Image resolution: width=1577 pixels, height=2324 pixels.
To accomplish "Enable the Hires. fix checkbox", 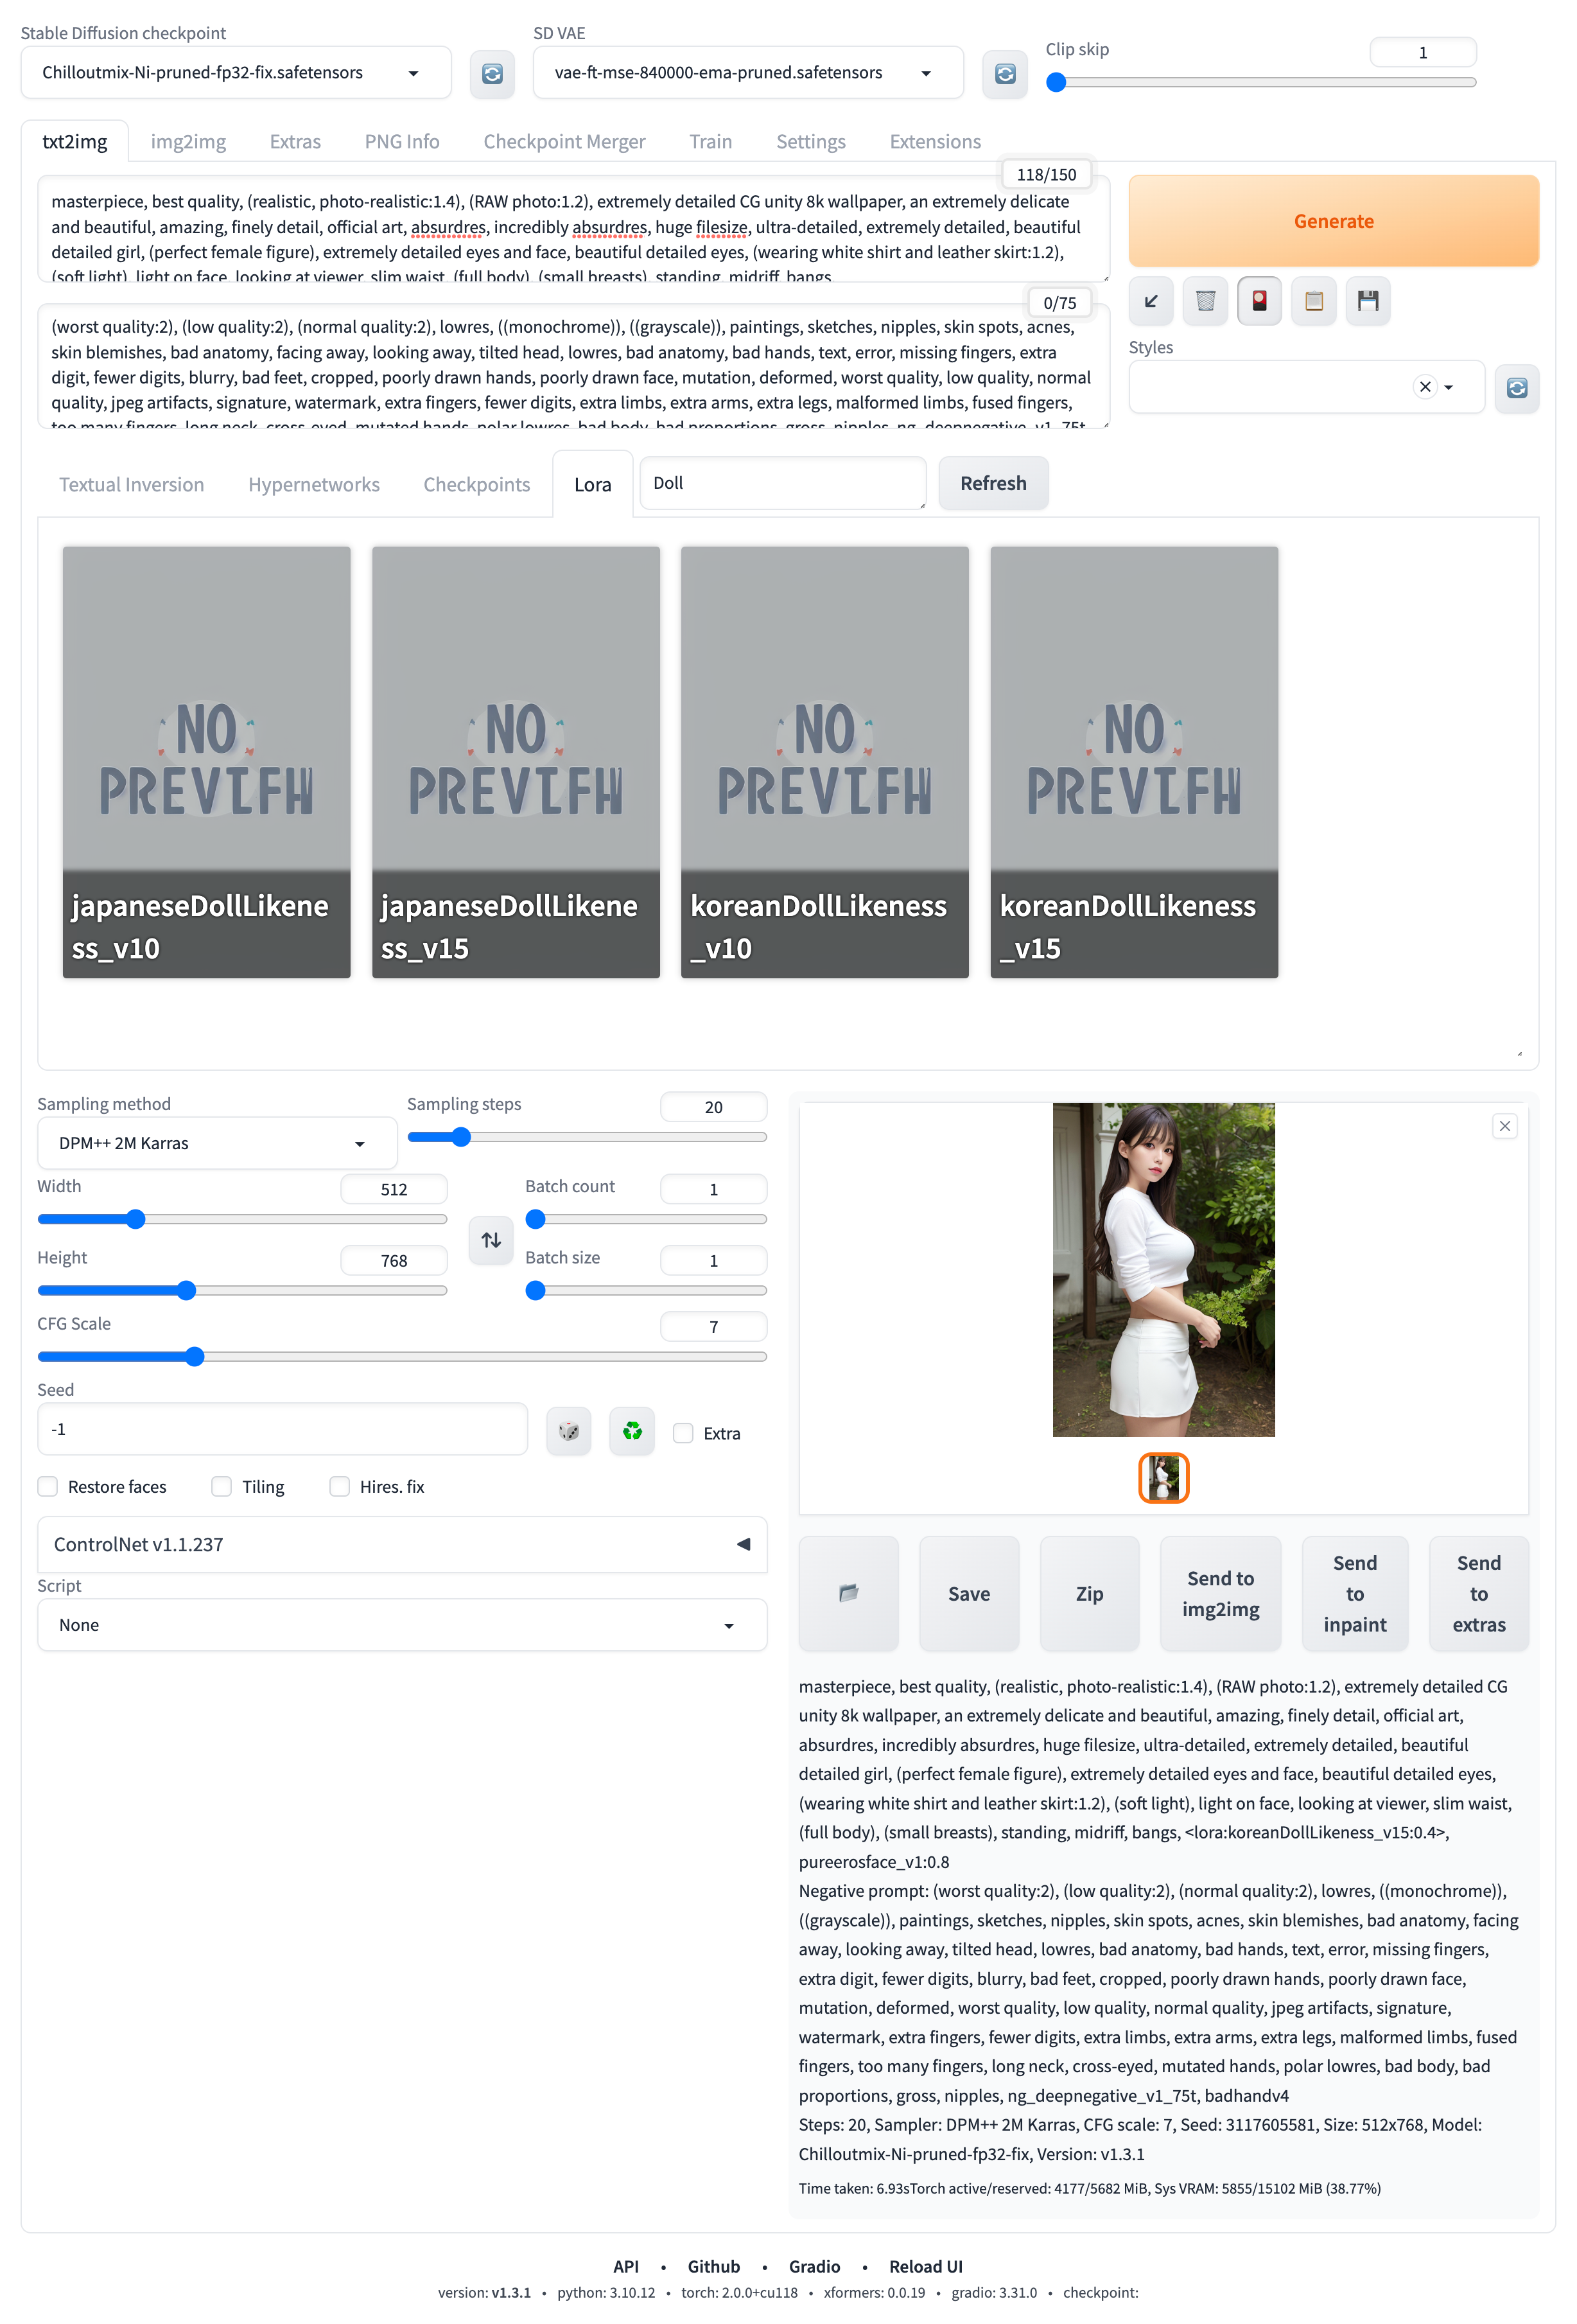I will [340, 1487].
